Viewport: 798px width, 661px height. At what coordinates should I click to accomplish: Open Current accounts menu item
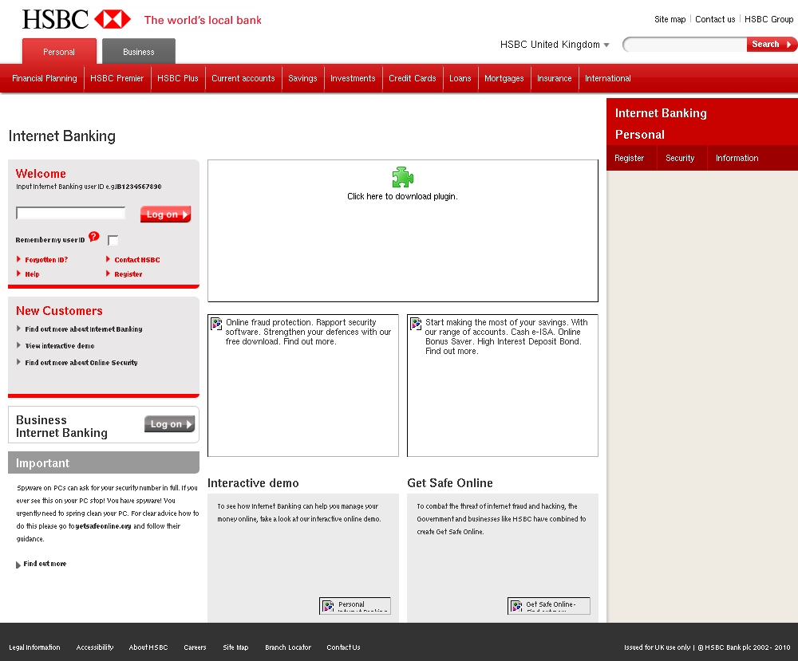tap(243, 78)
